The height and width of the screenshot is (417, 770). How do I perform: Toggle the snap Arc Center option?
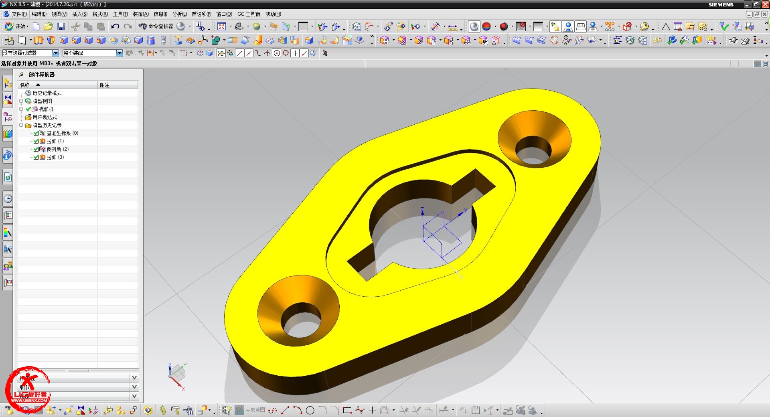click(x=276, y=53)
